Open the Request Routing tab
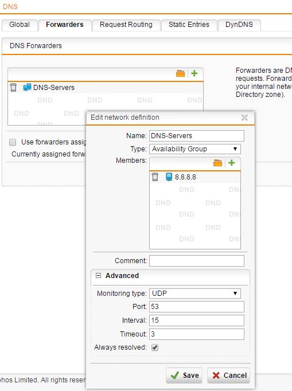This screenshot has width=292, height=391. (x=126, y=25)
